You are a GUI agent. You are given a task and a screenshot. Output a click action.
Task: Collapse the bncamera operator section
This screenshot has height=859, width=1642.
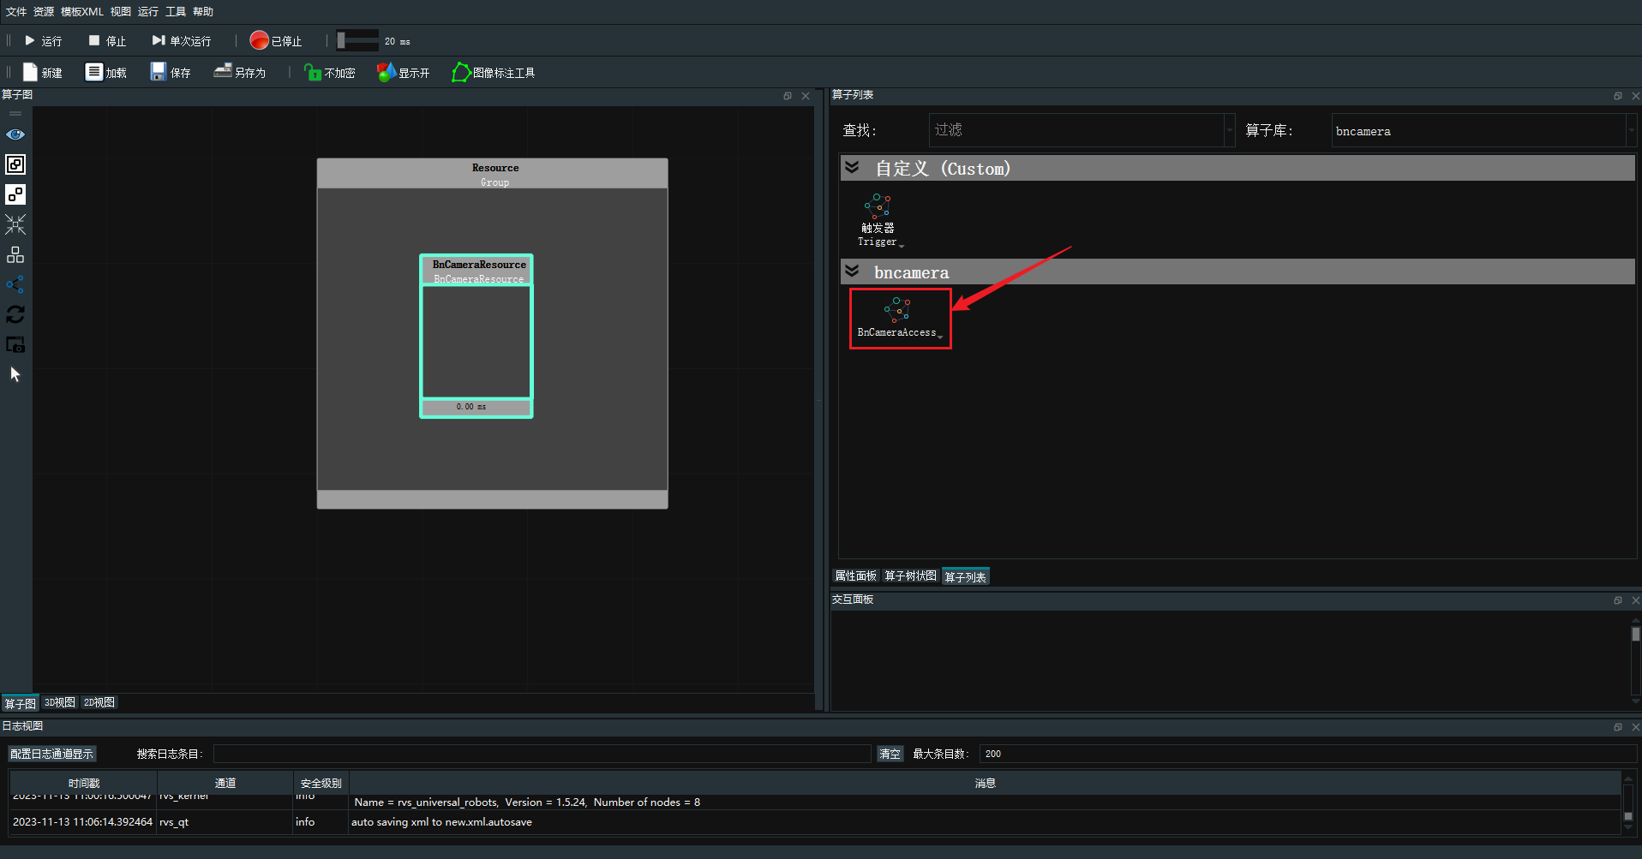[x=852, y=271]
